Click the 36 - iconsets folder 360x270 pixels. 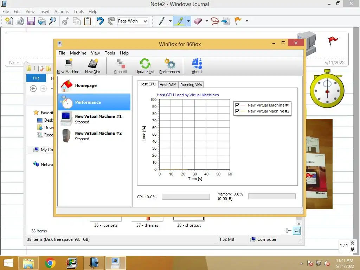pos(105,223)
